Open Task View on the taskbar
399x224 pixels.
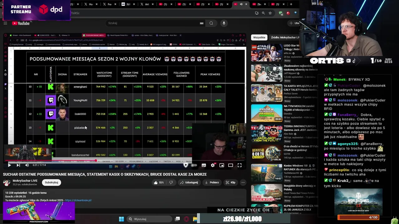(177, 219)
